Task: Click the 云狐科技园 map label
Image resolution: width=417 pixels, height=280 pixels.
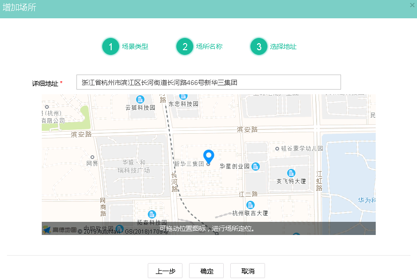Action: 140,108
